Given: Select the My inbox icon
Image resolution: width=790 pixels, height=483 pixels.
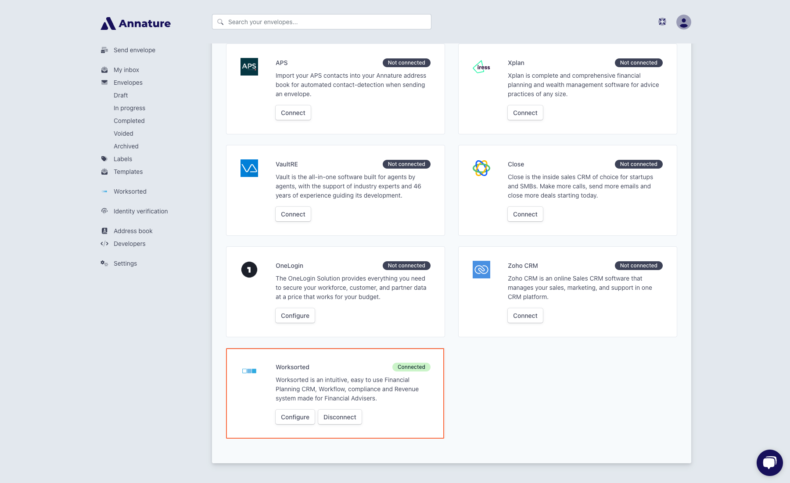Looking at the screenshot, I should (104, 69).
